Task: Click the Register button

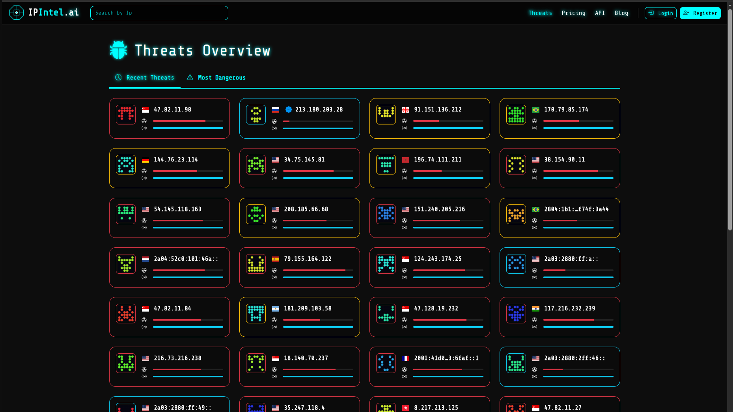Action: (700, 13)
